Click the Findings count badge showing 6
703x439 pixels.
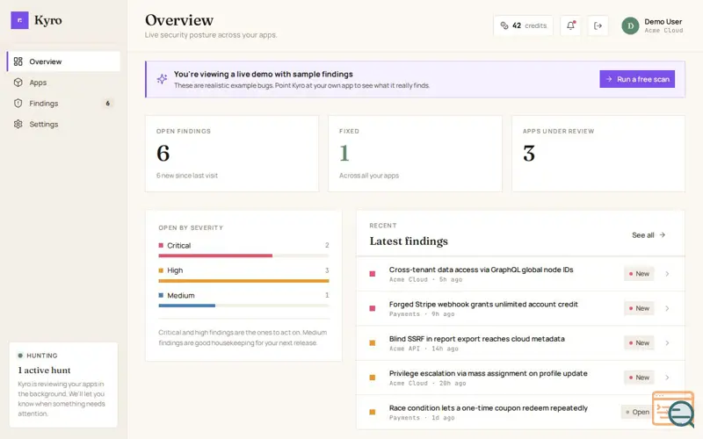pyautogui.click(x=107, y=103)
